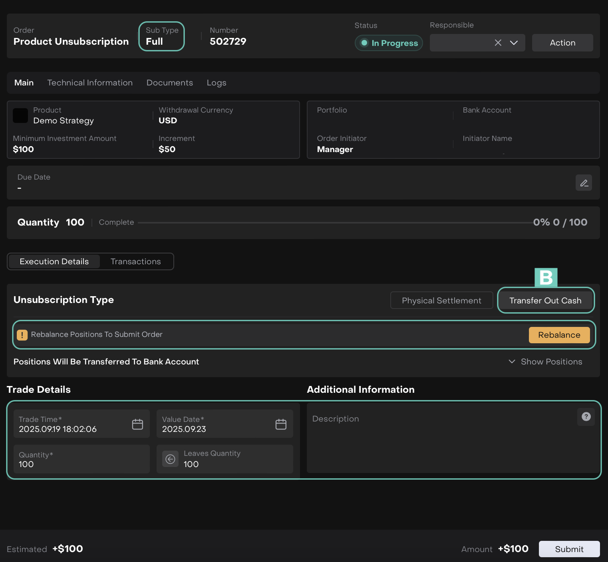Expand Show Positions list
This screenshot has width=608, height=562.
(x=545, y=362)
